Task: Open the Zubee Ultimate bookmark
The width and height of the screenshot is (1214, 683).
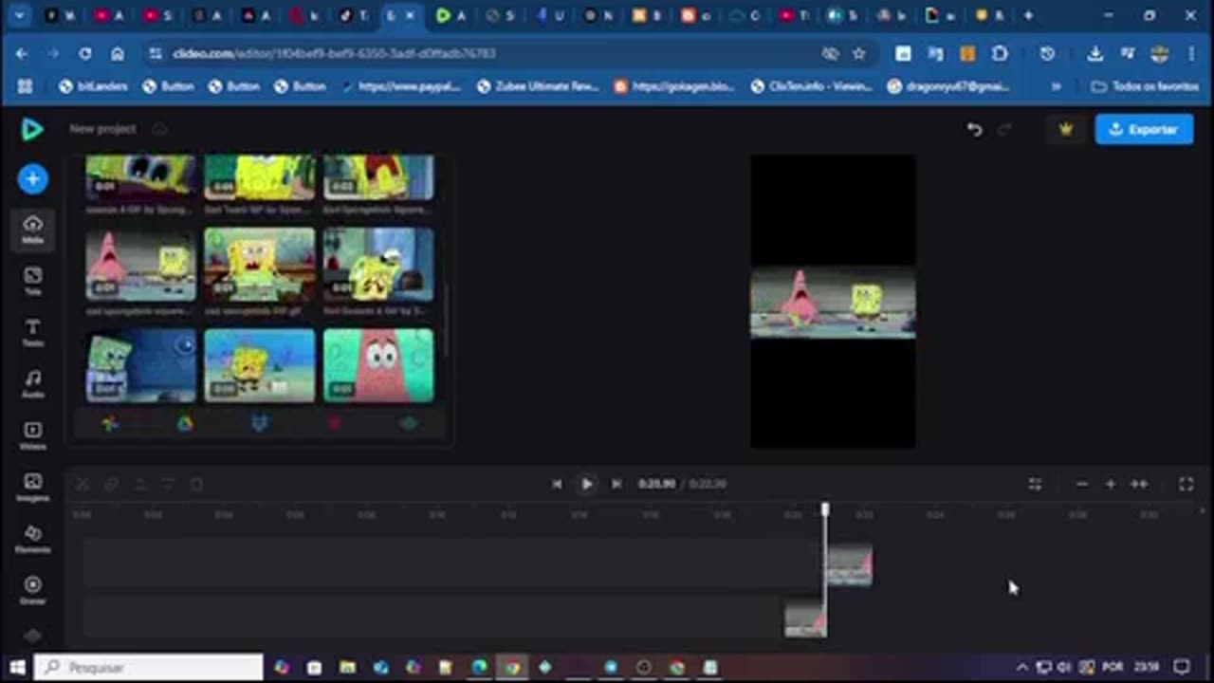Action: pyautogui.click(x=538, y=86)
